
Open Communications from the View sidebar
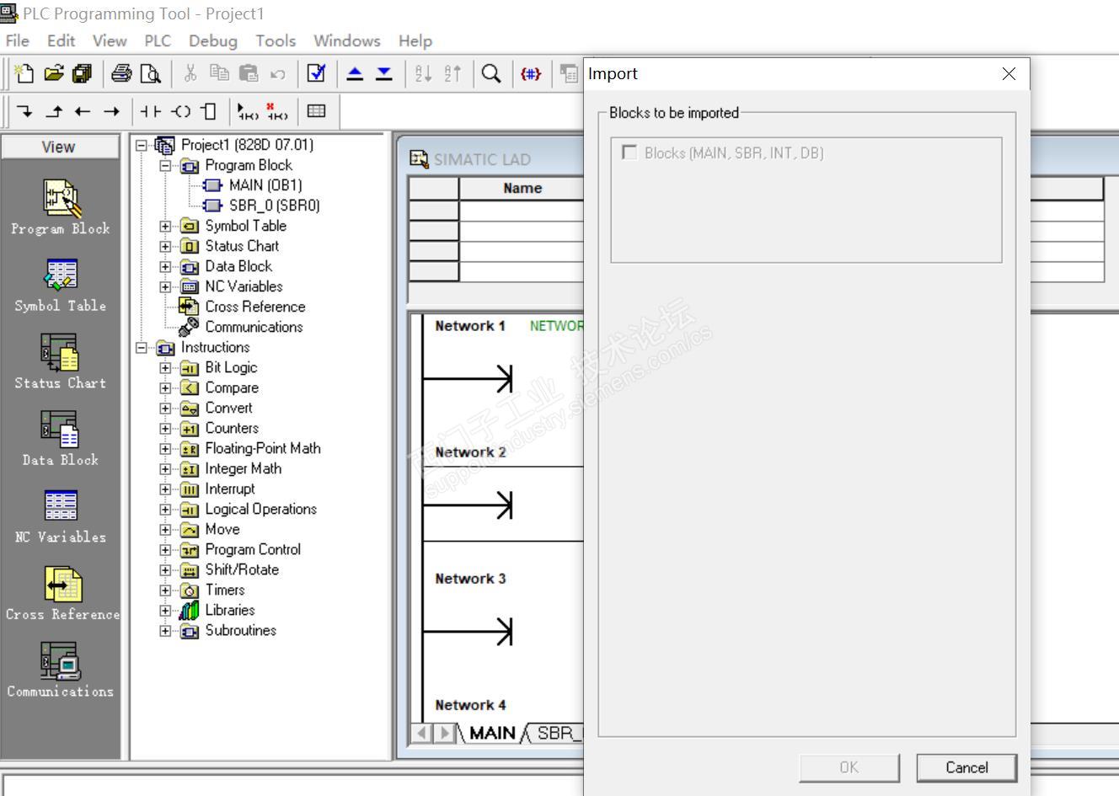click(60, 671)
